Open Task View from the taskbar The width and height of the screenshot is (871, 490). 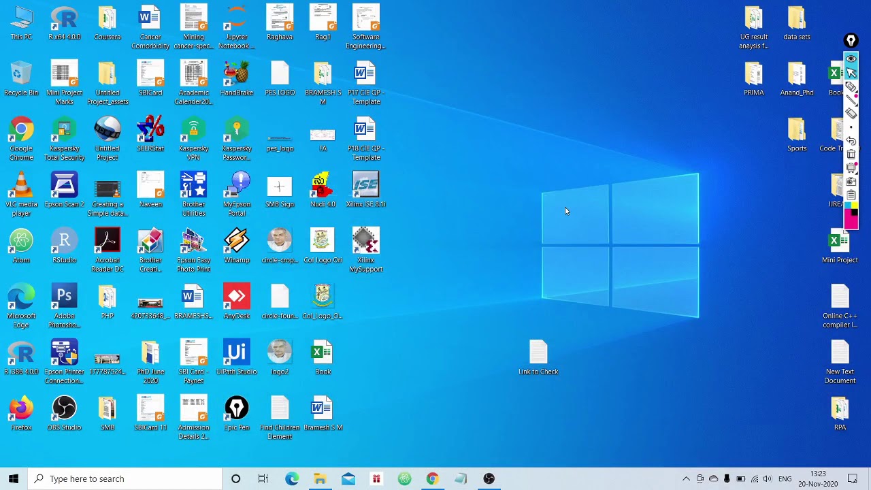(263, 478)
